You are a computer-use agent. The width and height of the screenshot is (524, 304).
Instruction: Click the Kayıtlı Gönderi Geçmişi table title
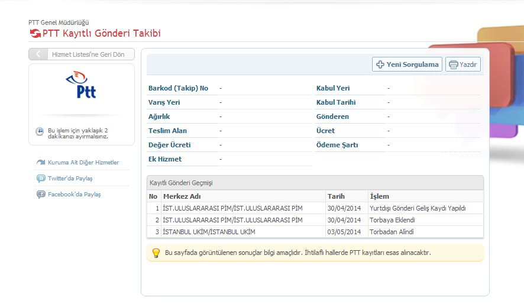point(181,183)
